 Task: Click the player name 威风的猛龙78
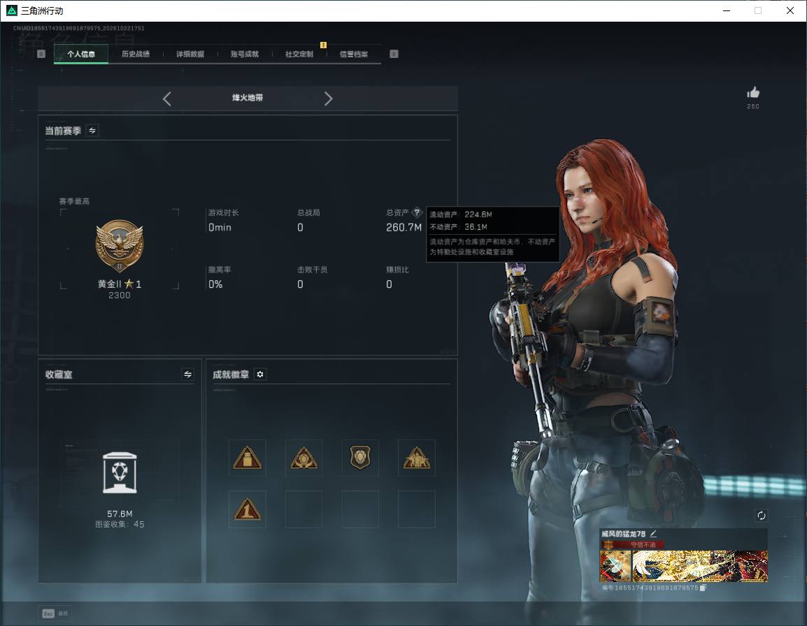tap(623, 534)
